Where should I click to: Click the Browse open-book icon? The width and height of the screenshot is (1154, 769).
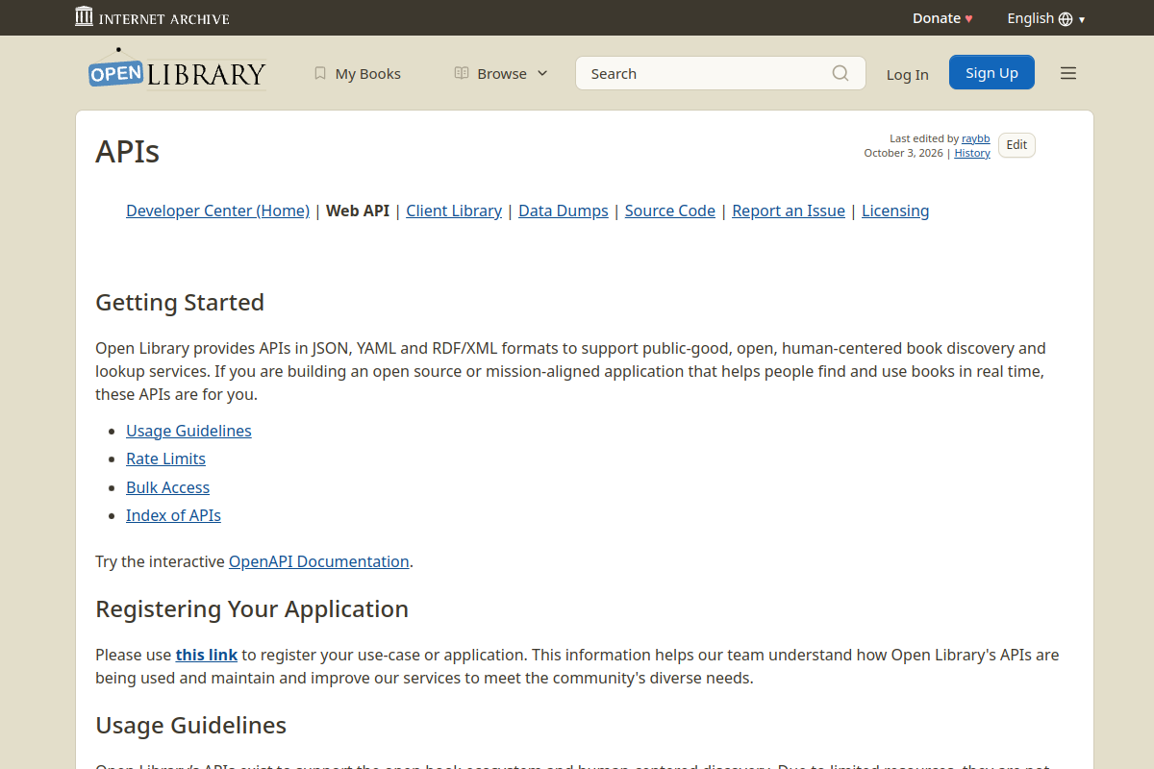[x=462, y=73]
